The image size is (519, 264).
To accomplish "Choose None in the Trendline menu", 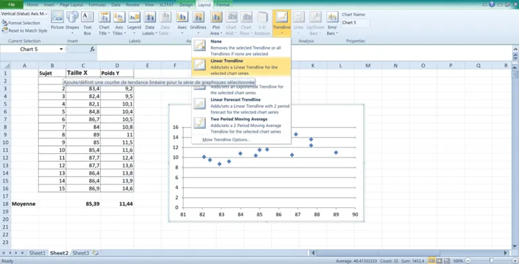I will 241,48.
